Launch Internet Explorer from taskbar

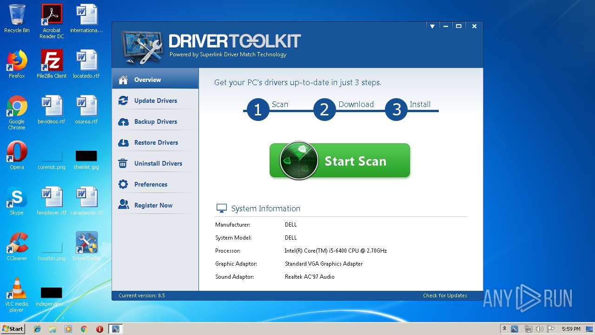pos(37,329)
